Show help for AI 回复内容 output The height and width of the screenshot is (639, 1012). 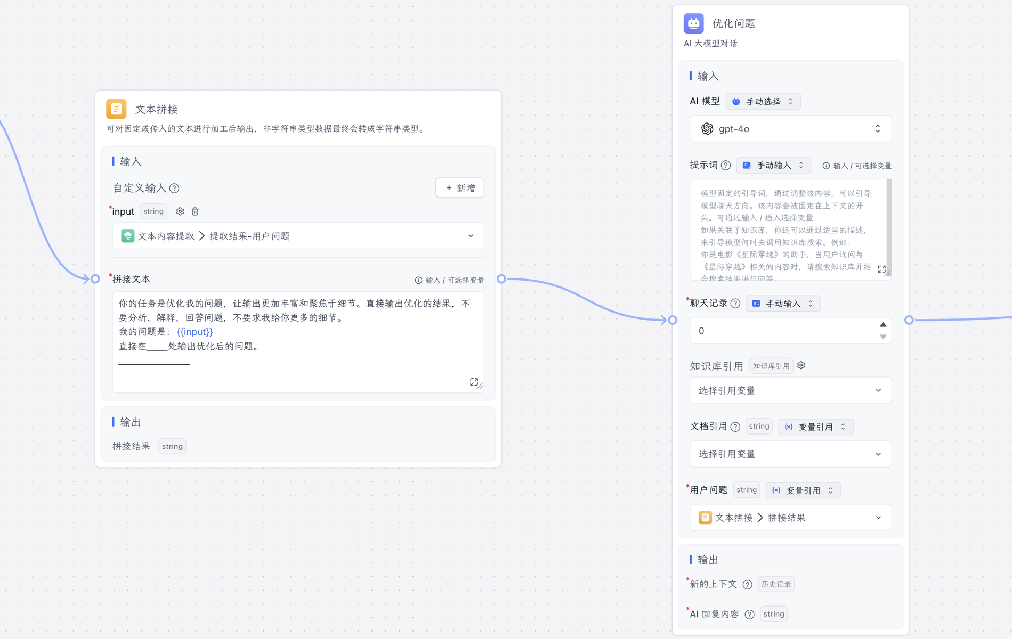[x=750, y=615]
